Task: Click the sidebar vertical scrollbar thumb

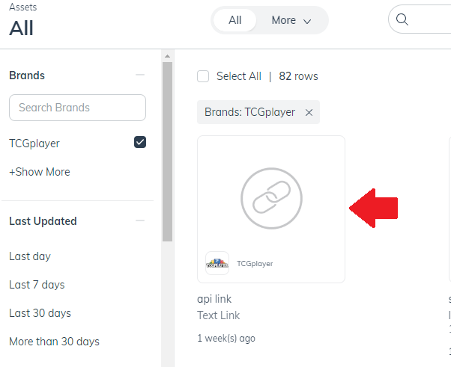Action: click(x=167, y=152)
